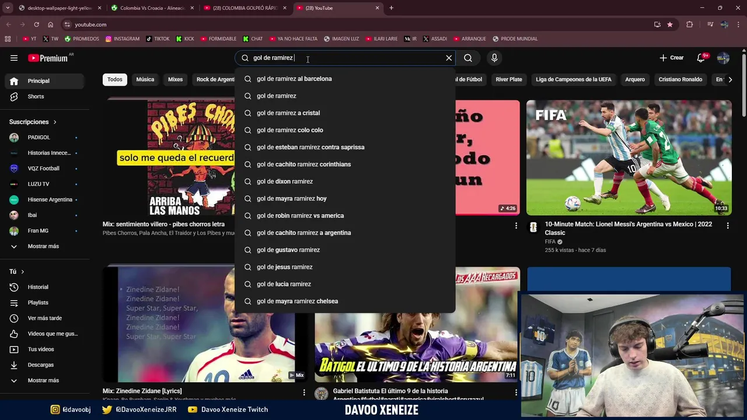The height and width of the screenshot is (420, 747).
Task: Open Videos que me gustan
Action: click(44, 334)
